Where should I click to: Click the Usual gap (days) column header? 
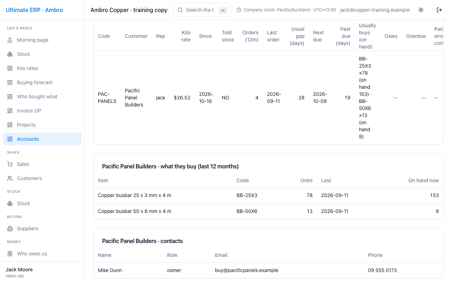tap(297, 36)
